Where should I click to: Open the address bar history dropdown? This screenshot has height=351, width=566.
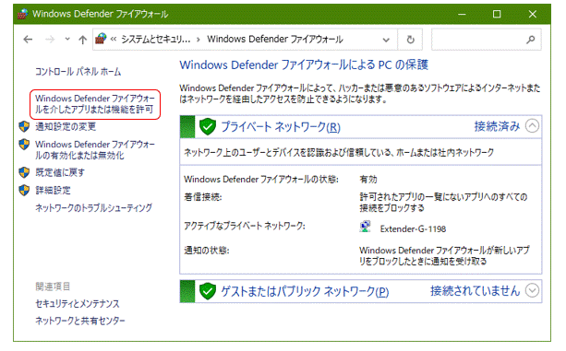(386, 40)
